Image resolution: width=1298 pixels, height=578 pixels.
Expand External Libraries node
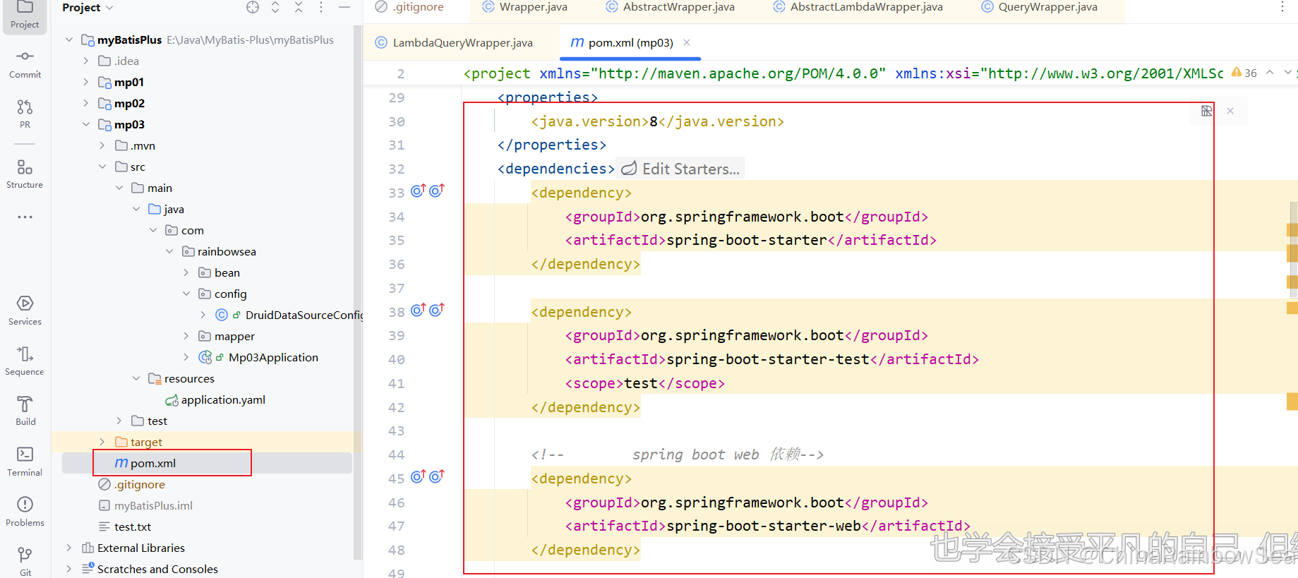69,548
